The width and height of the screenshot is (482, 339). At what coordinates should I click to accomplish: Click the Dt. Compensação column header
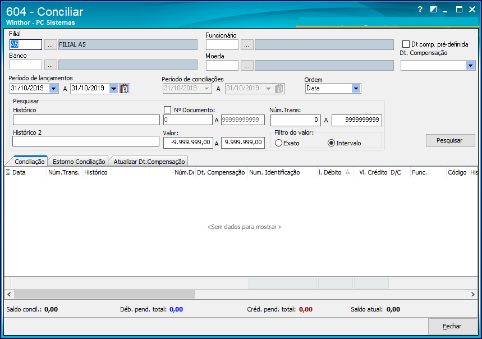click(x=221, y=172)
